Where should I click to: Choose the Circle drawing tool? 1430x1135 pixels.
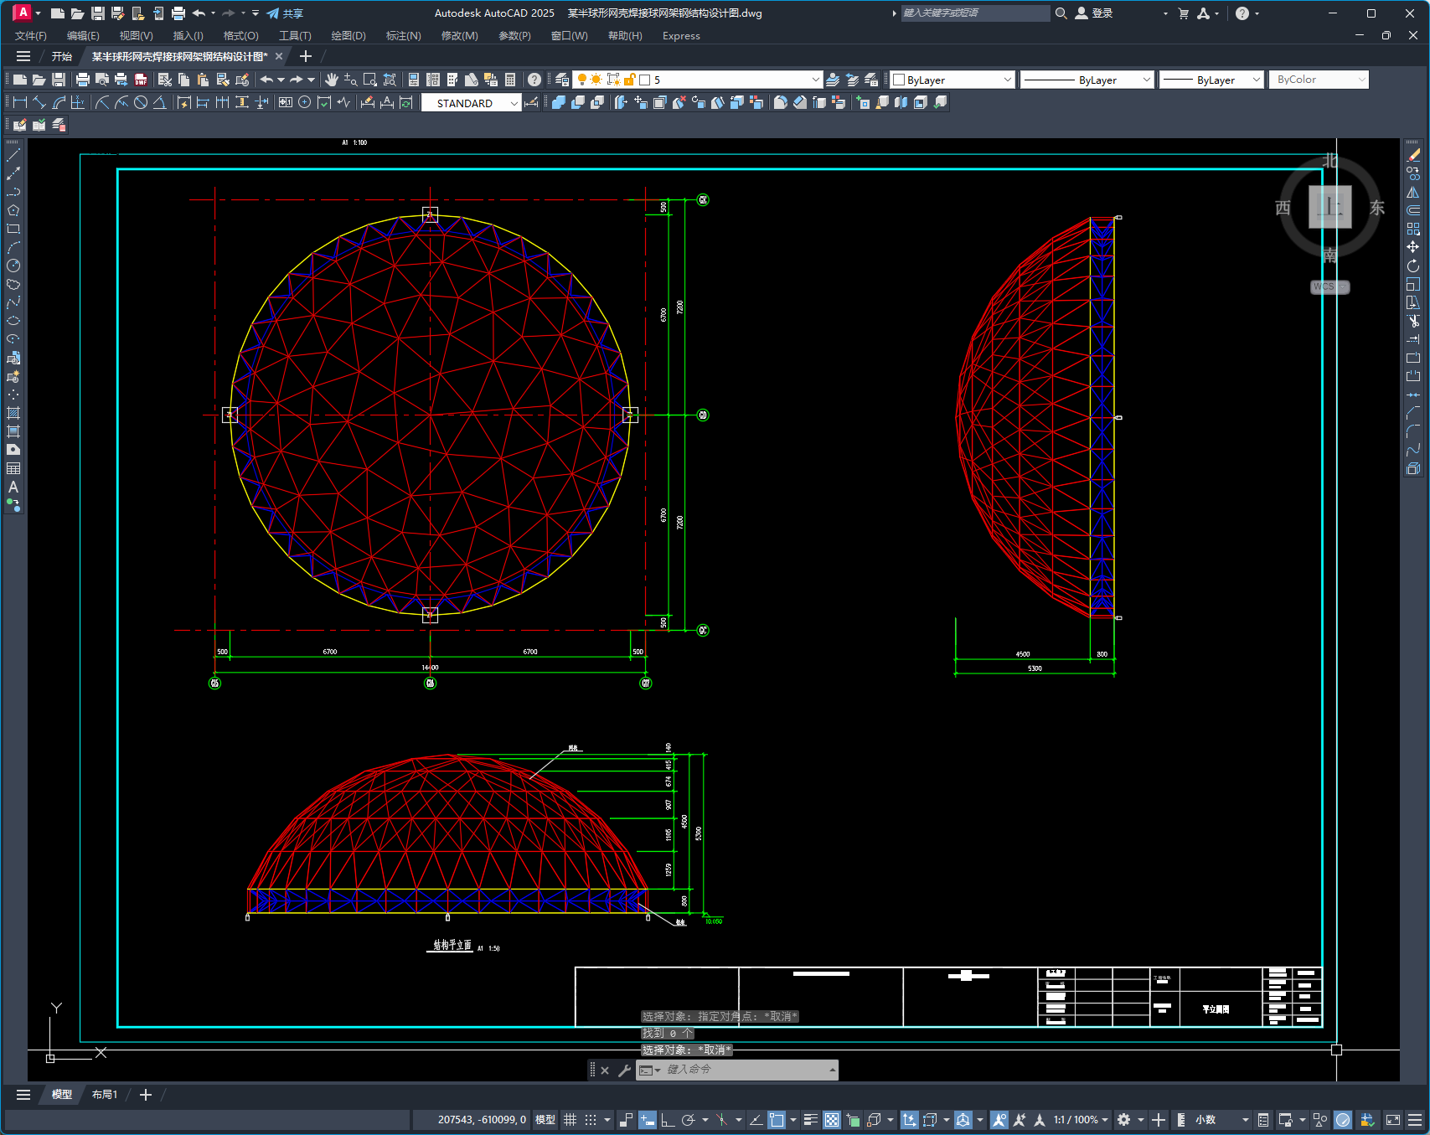(13, 266)
